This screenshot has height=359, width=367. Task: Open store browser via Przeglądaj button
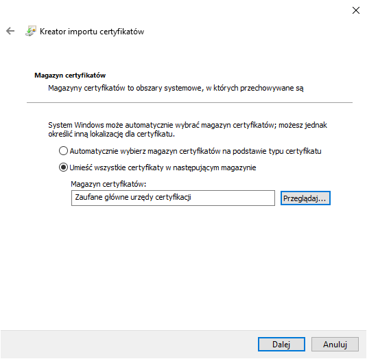pyautogui.click(x=305, y=198)
